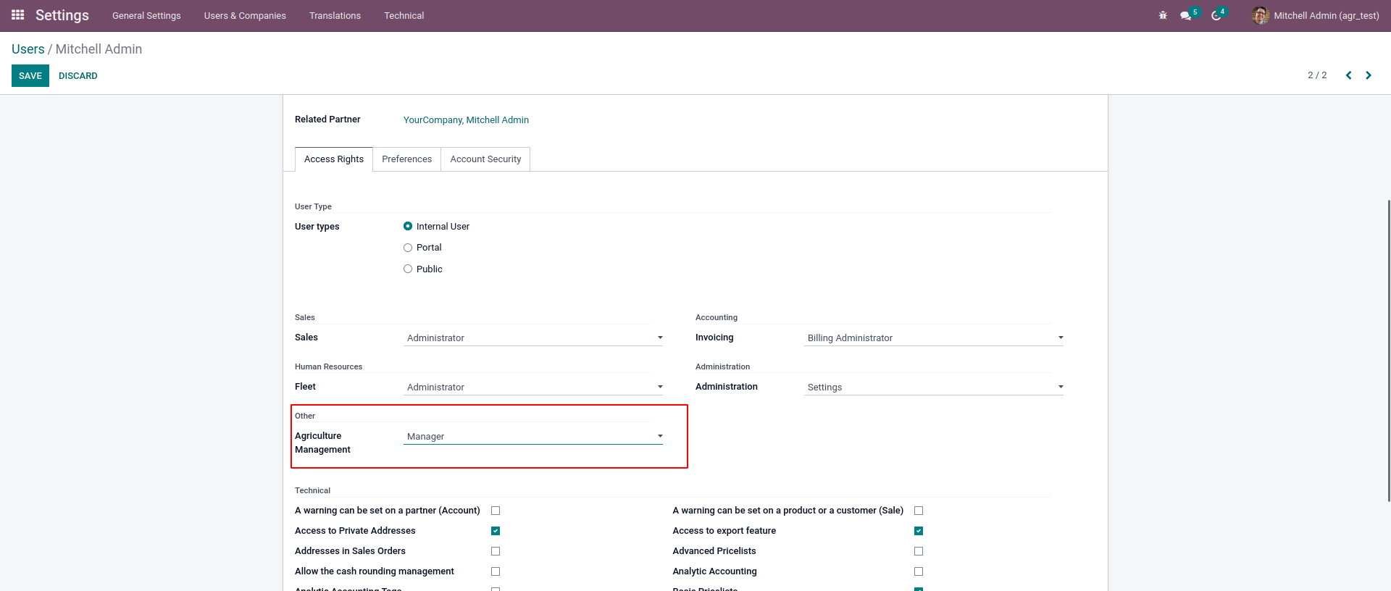The image size is (1391, 591).
Task: Go to previous user record
Action: 1348,75
